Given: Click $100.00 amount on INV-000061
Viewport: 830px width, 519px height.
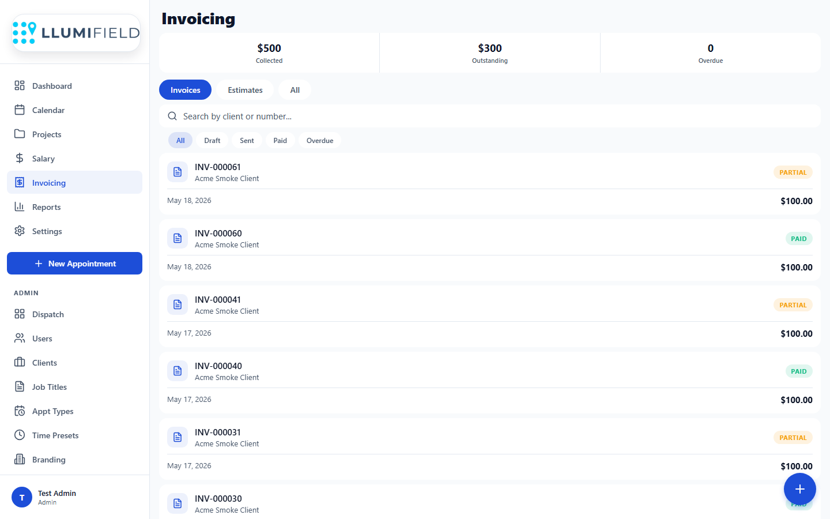Looking at the screenshot, I should pos(797,201).
